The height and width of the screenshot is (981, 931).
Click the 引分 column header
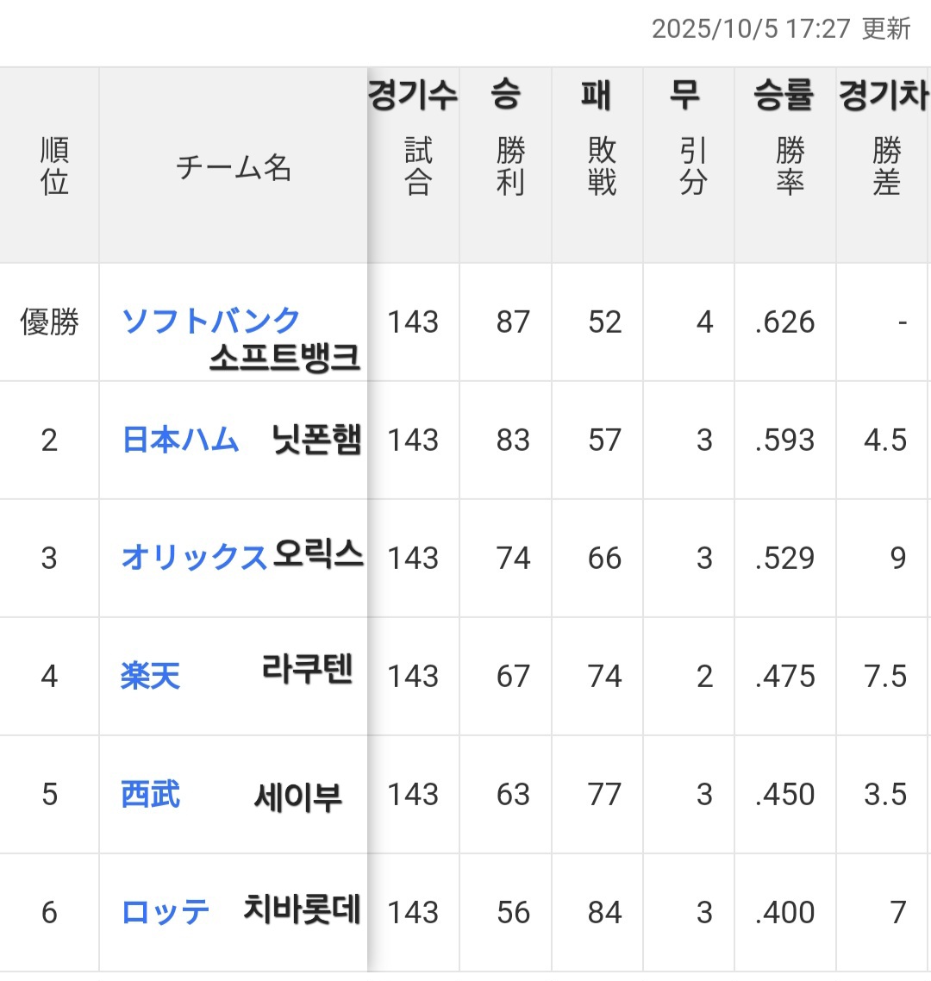tap(693, 166)
